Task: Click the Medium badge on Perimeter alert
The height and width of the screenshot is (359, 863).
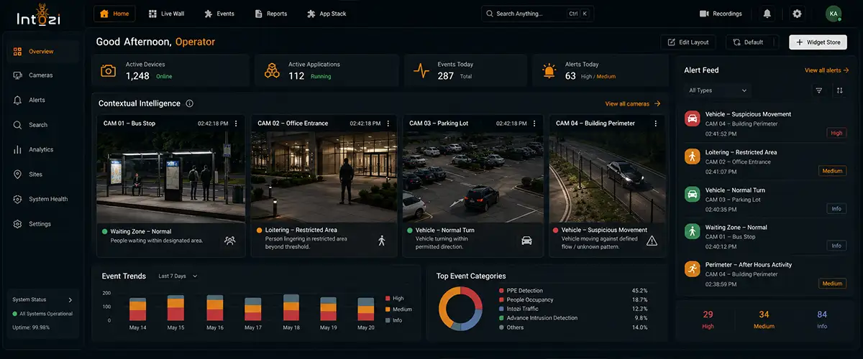Action: (x=832, y=284)
